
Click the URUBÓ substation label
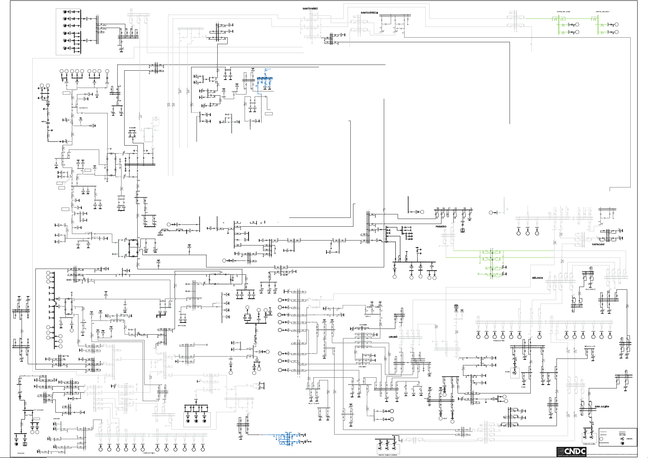click(x=393, y=337)
